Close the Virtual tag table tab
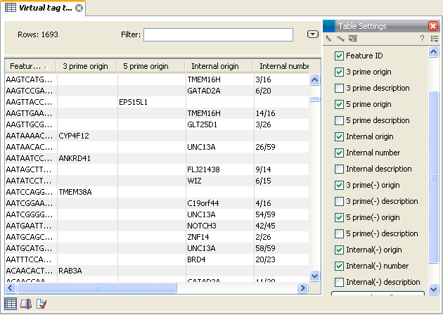 (x=79, y=8)
